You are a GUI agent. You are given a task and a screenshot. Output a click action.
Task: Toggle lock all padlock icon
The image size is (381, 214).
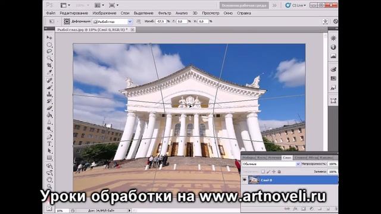click(279, 172)
